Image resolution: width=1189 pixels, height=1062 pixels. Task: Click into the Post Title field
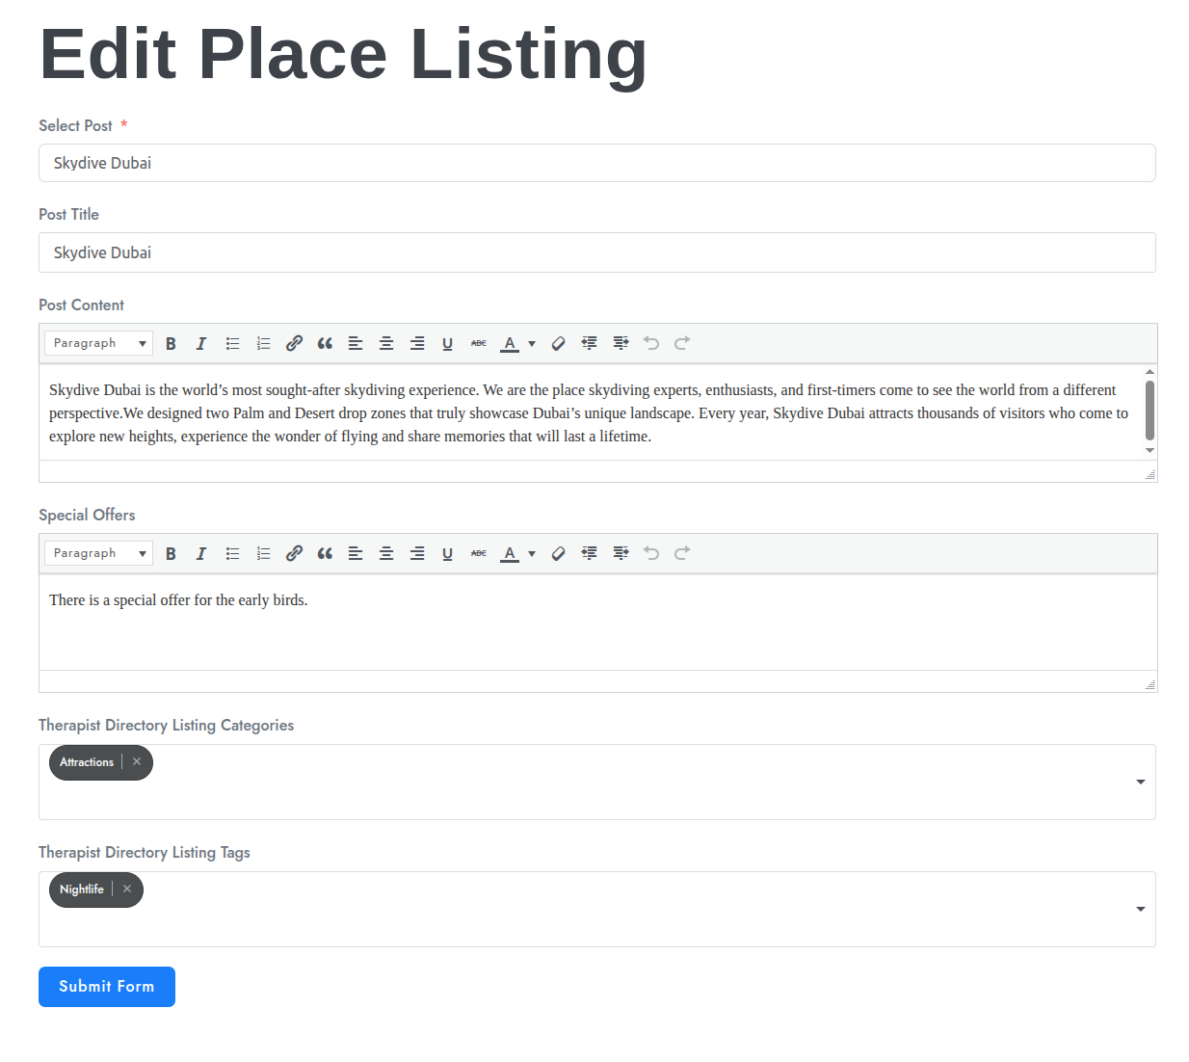click(x=596, y=252)
